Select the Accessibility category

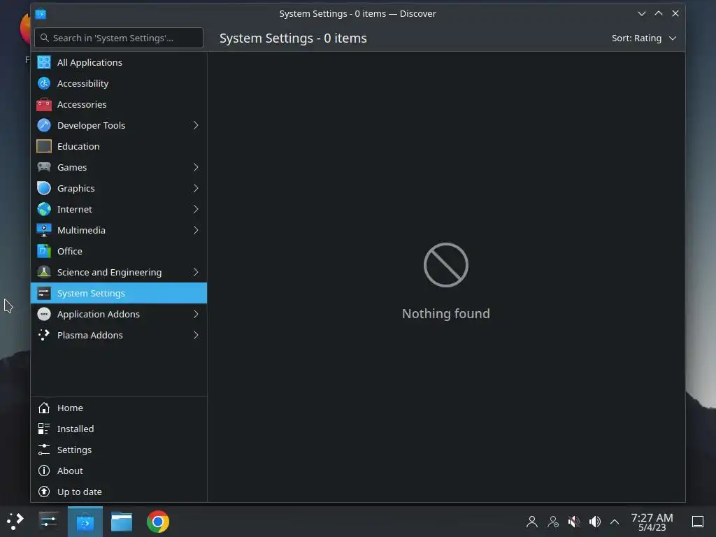click(x=119, y=83)
